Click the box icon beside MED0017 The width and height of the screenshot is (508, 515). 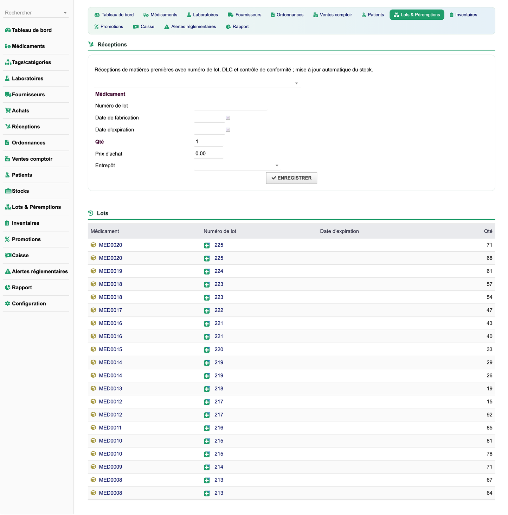pyautogui.click(x=93, y=310)
